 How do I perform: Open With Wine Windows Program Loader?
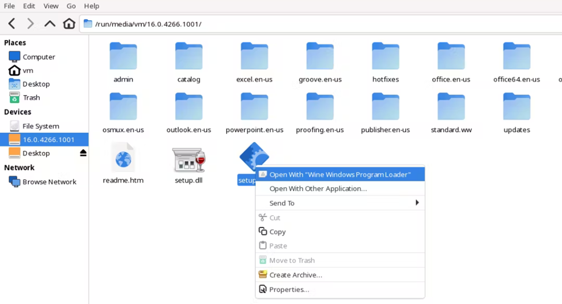click(x=340, y=174)
